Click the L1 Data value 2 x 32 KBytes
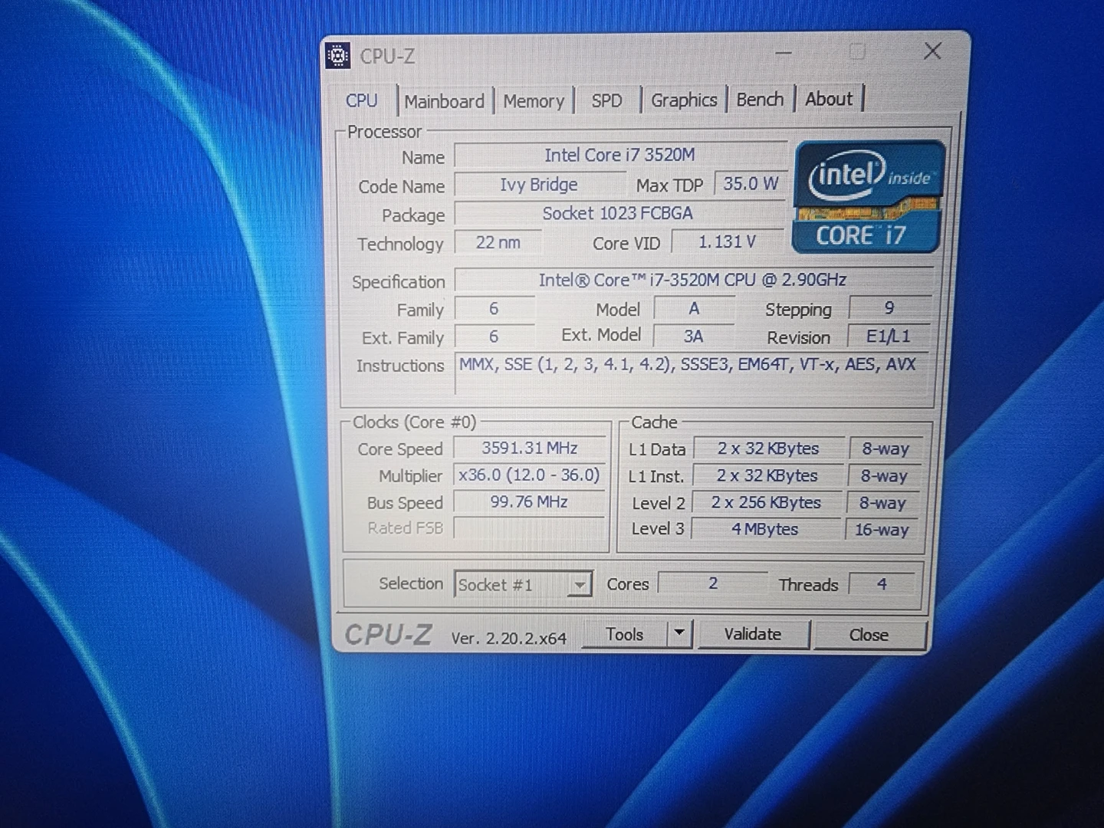The image size is (1104, 828). point(768,449)
